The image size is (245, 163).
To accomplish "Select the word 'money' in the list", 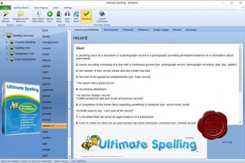I will coord(46,48).
